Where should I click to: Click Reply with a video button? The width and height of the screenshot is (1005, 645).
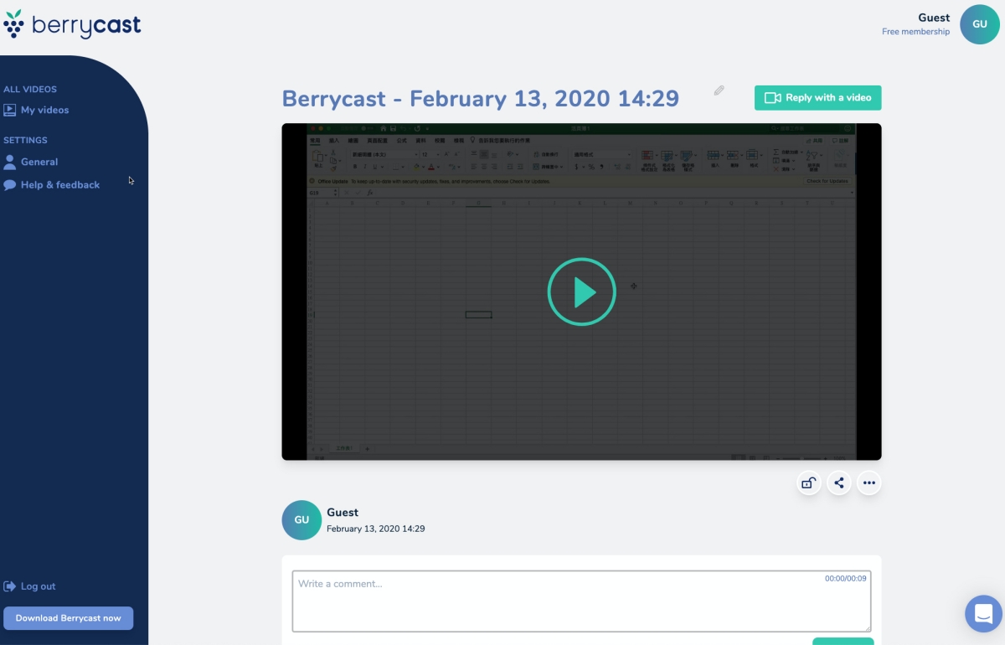coord(817,97)
